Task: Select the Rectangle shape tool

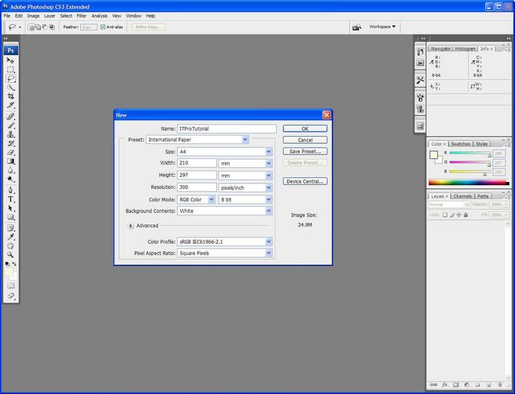Action: [x=11, y=217]
